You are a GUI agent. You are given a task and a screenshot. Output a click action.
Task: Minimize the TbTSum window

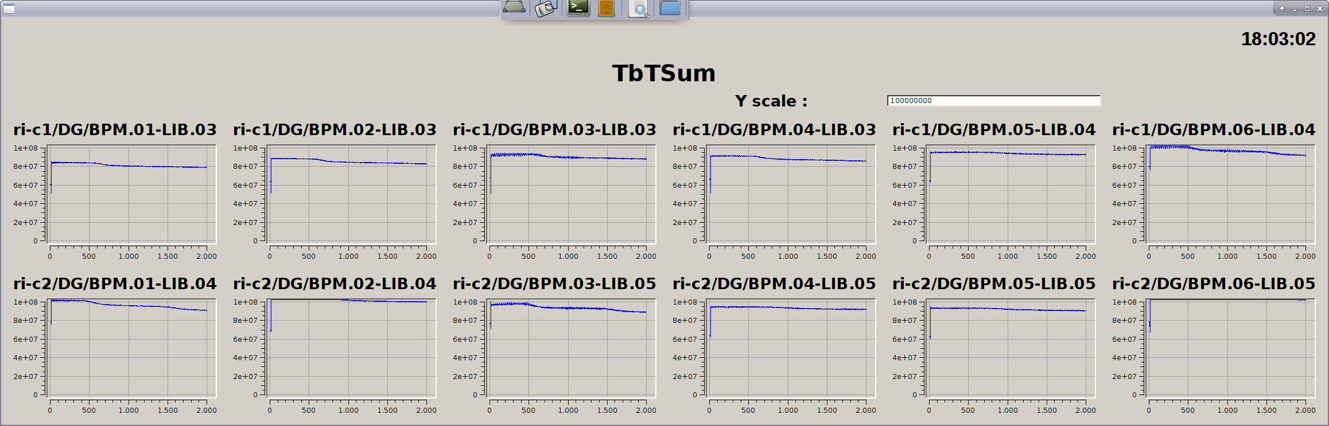pyautogui.click(x=1295, y=9)
